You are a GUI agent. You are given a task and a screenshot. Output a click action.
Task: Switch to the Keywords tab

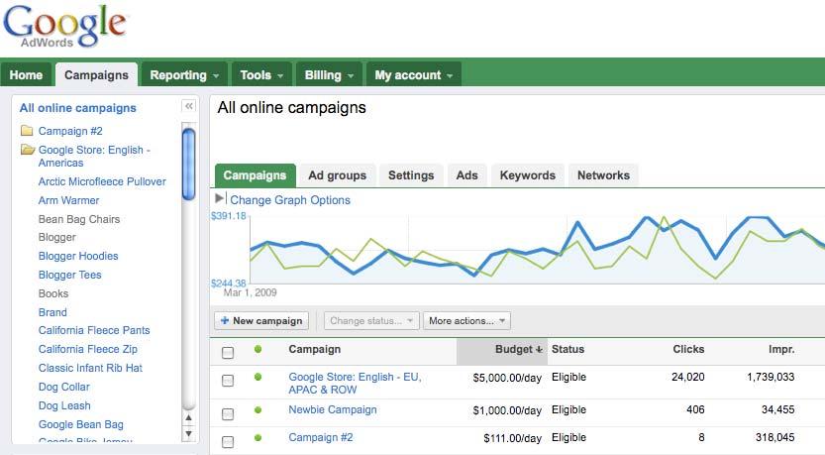point(528,175)
